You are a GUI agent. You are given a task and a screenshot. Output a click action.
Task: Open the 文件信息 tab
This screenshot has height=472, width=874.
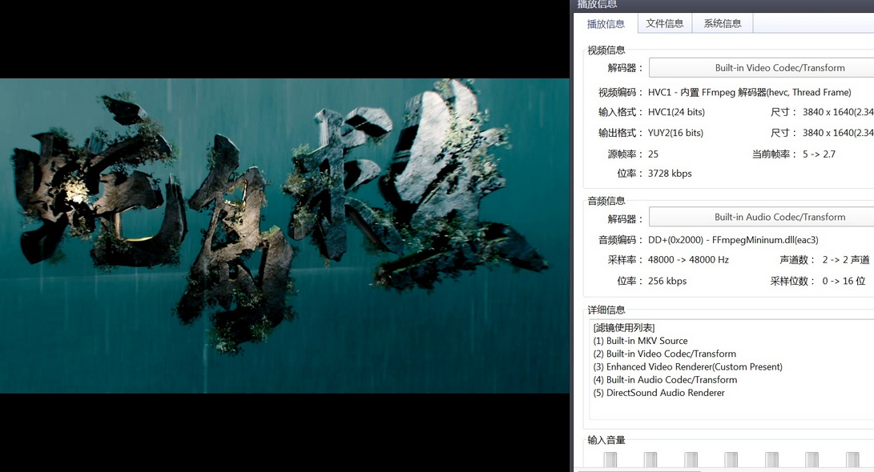tap(664, 23)
